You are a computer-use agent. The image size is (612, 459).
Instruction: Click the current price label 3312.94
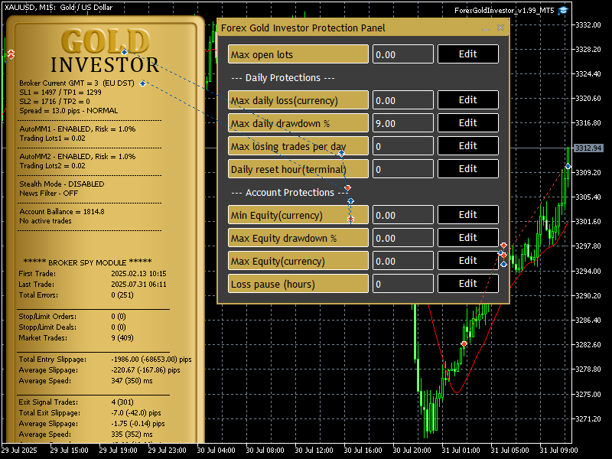point(588,148)
